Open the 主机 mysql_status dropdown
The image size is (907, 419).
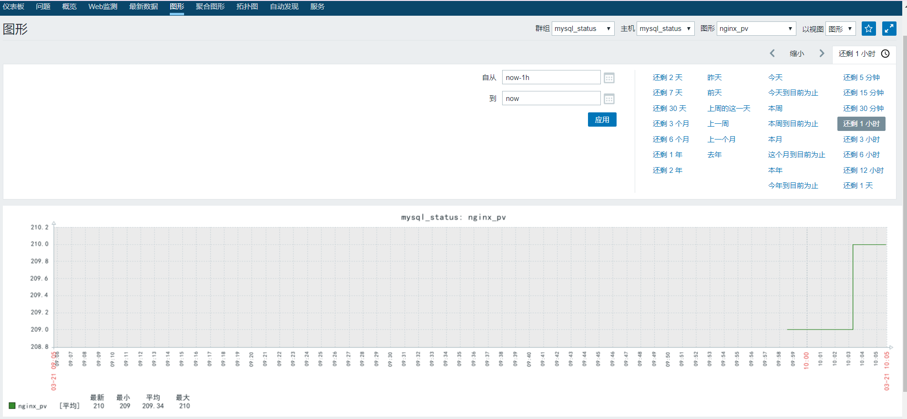click(665, 29)
